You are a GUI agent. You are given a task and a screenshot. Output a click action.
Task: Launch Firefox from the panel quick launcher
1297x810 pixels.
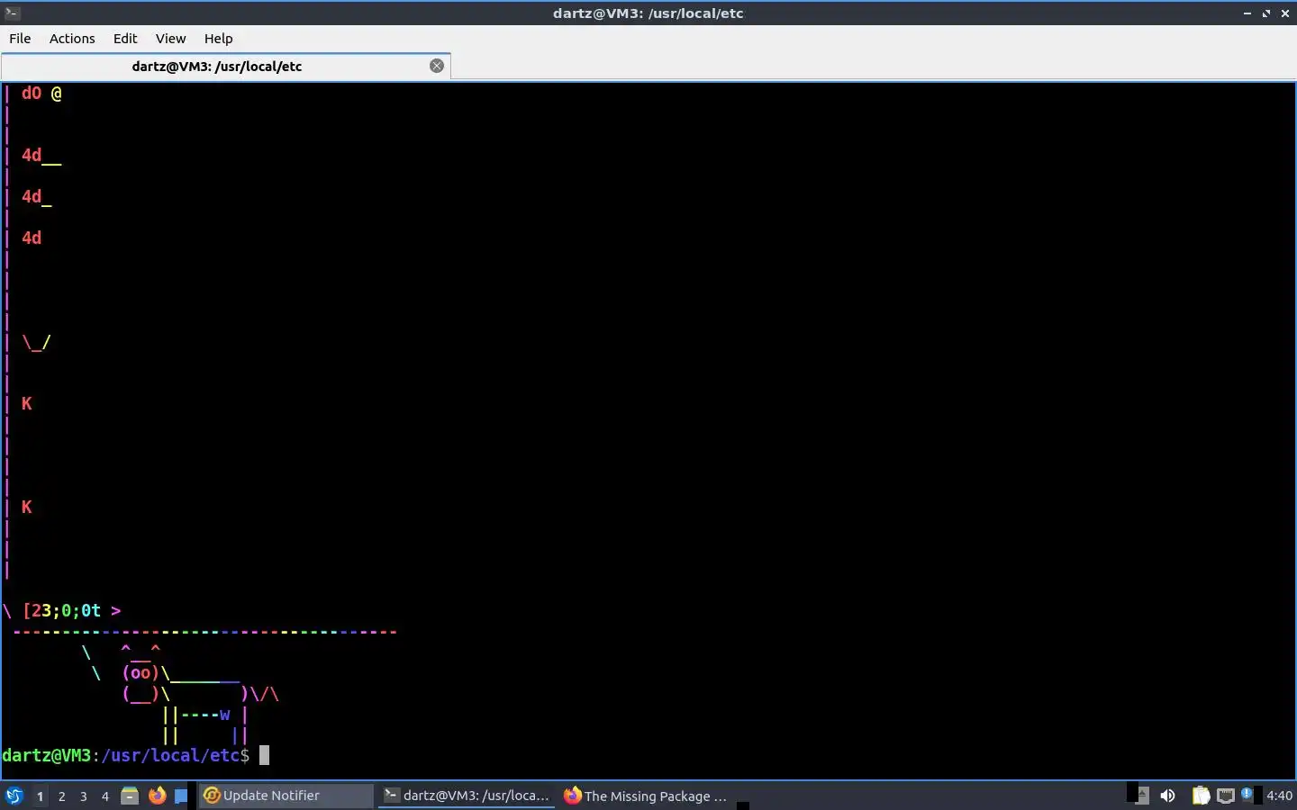[x=157, y=796]
